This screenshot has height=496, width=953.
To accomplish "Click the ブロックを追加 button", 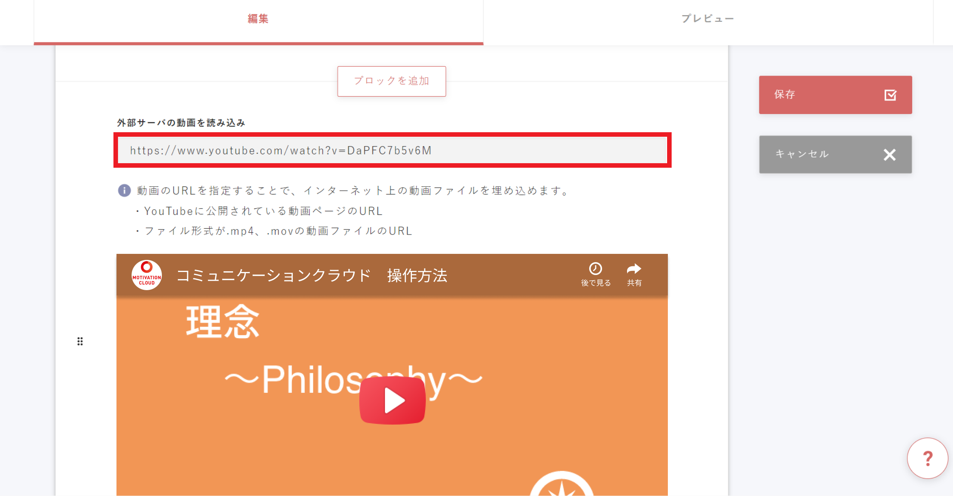I will pyautogui.click(x=391, y=81).
